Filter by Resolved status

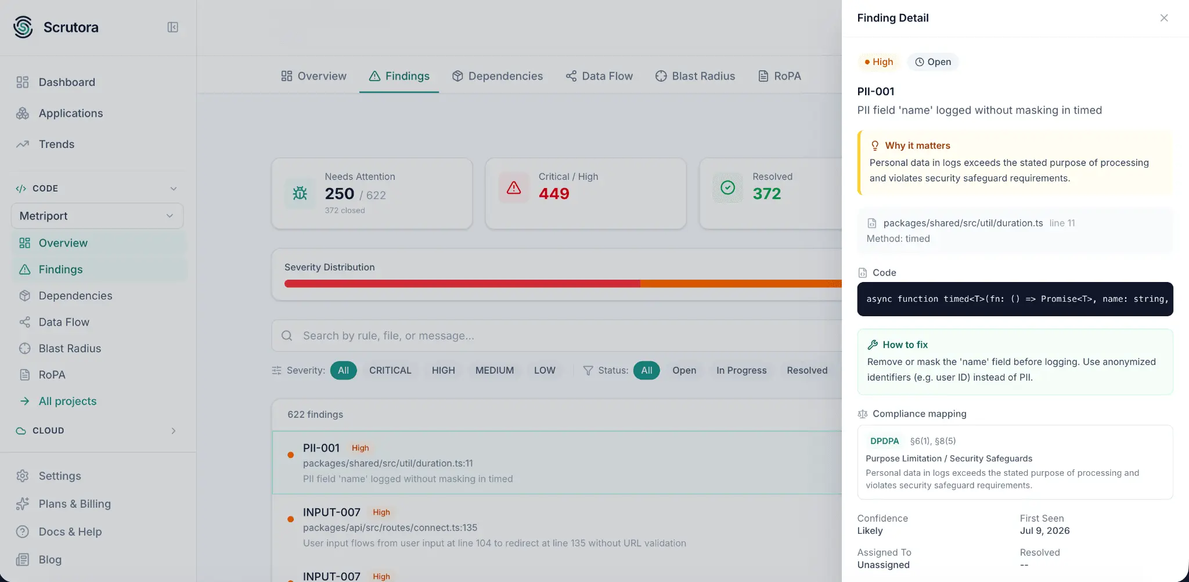807,370
